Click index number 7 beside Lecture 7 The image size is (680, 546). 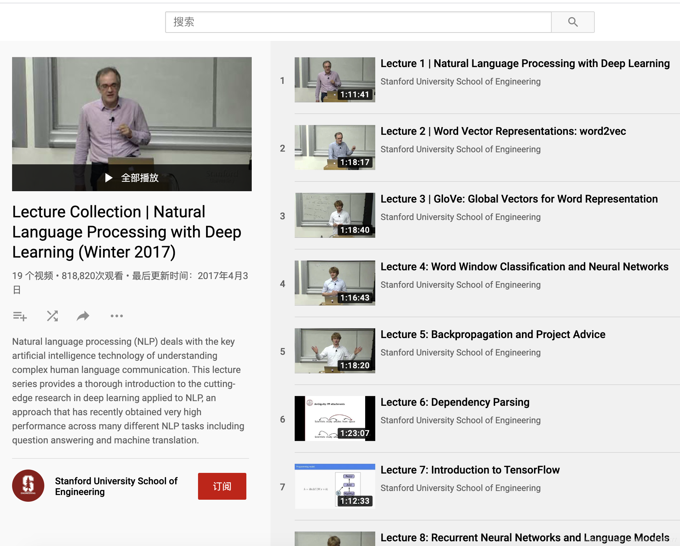point(283,487)
